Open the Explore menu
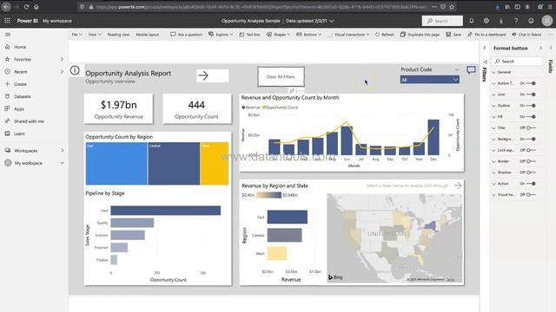 [x=221, y=35]
